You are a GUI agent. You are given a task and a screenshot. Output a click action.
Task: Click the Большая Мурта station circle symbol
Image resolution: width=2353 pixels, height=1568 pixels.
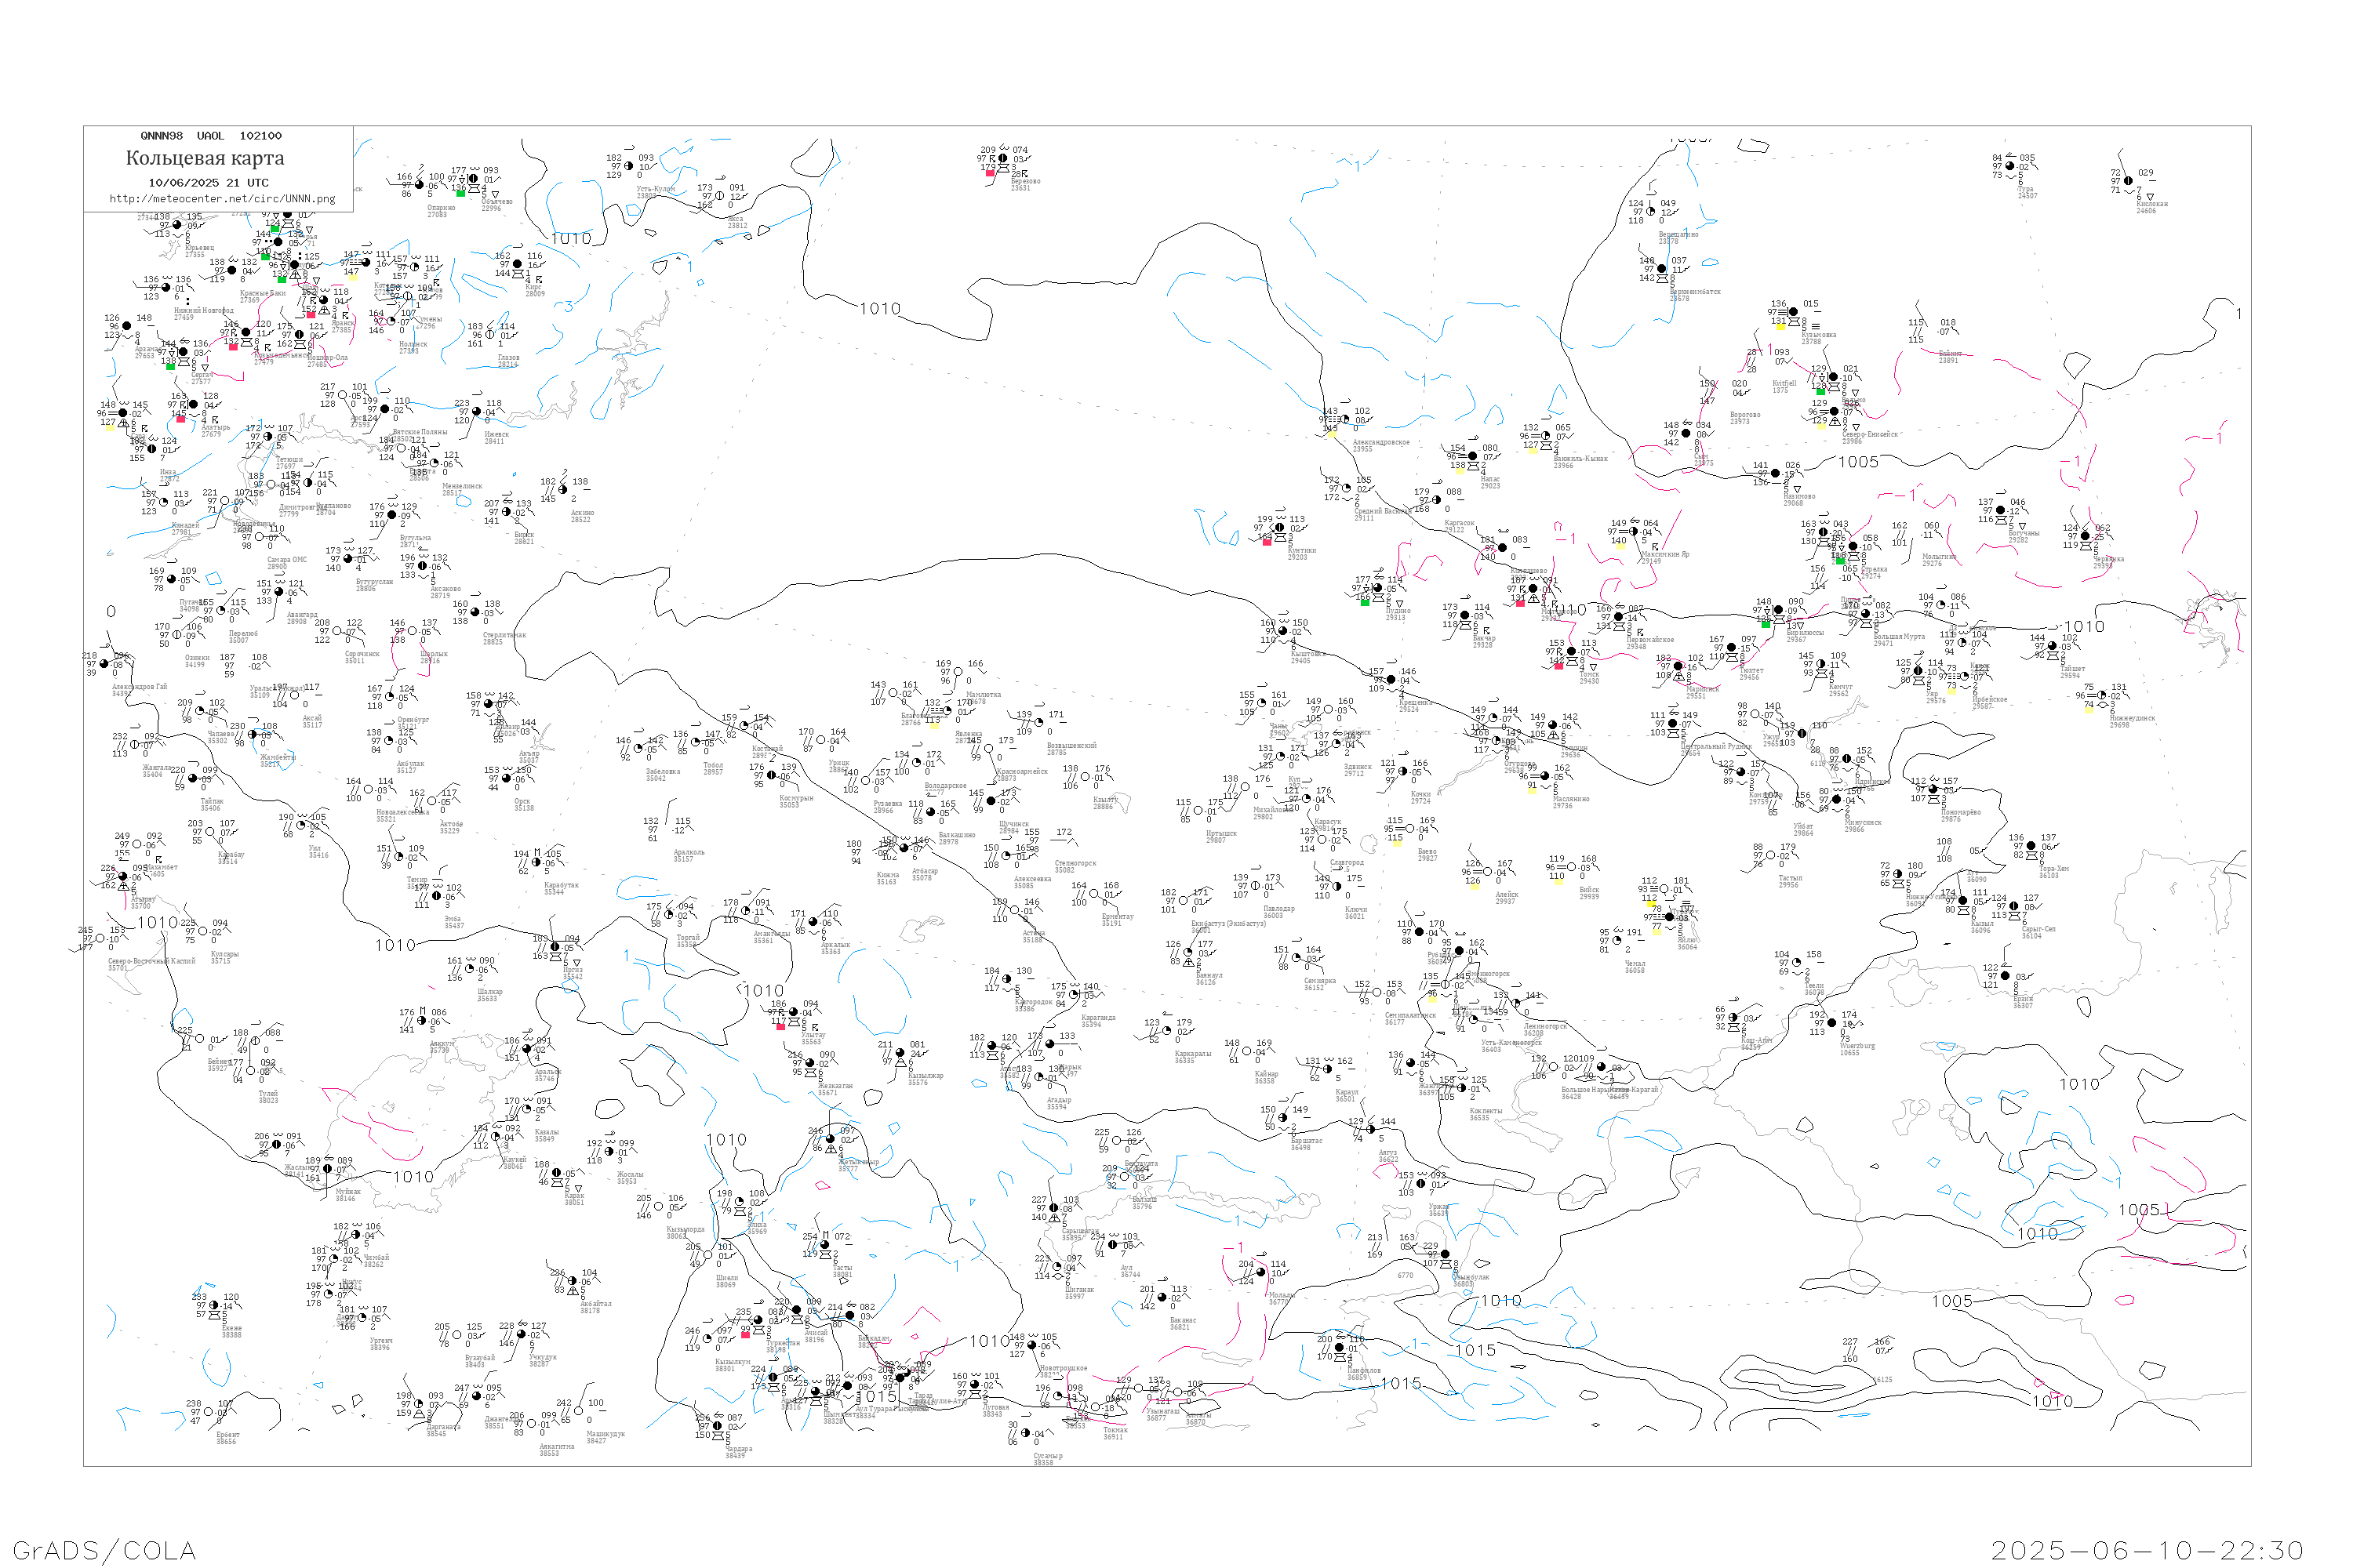point(1865,614)
